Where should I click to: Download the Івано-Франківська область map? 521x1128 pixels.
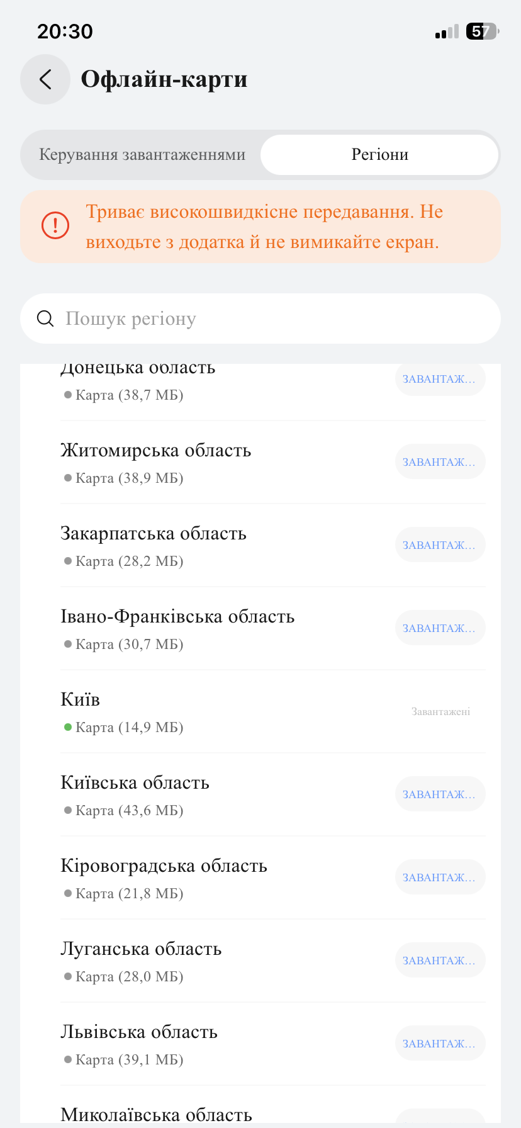tap(440, 628)
